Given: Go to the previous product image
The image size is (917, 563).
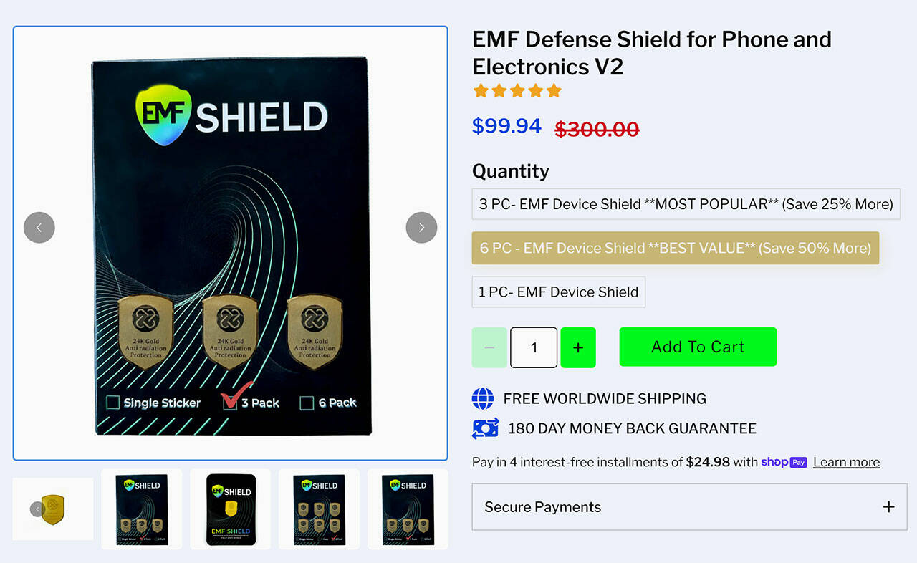Looking at the screenshot, I should pyautogui.click(x=39, y=228).
